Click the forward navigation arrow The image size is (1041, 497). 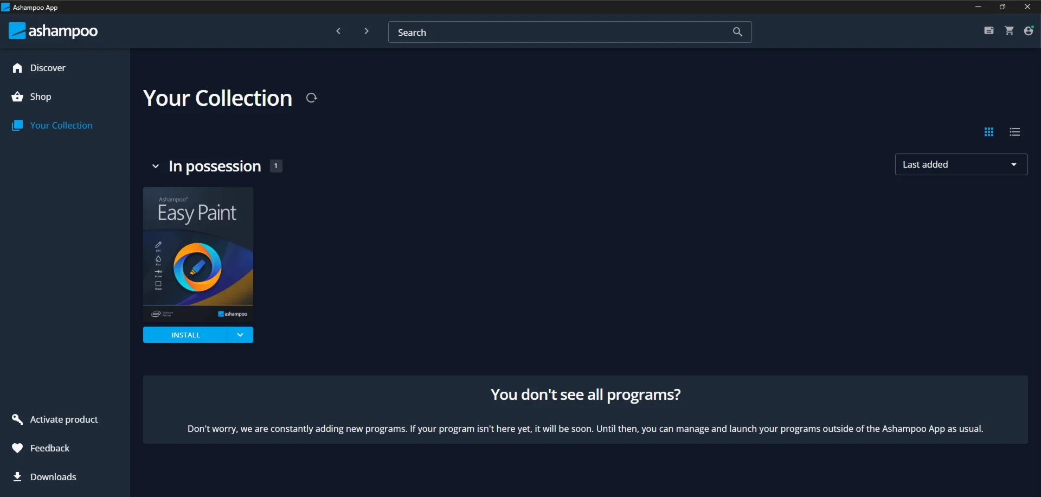click(x=367, y=31)
